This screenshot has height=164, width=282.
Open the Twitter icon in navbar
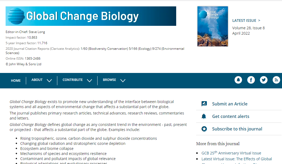(x=264, y=80)
